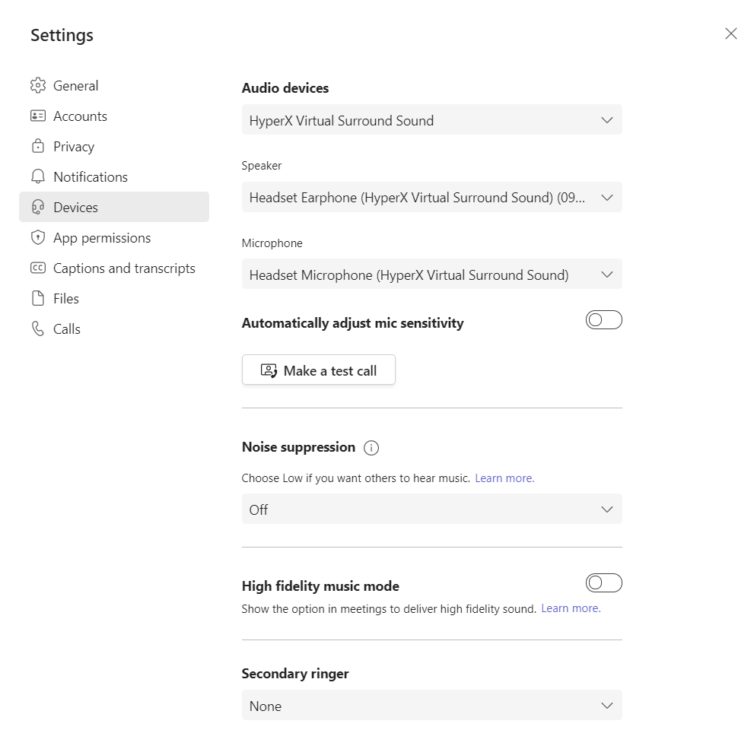
Task: Close the Settings dialog
Action: (731, 33)
